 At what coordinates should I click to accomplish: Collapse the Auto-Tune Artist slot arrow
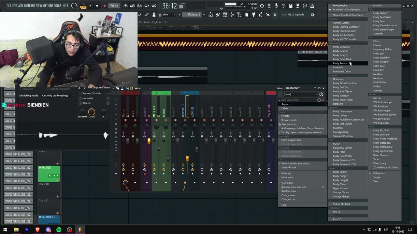(279, 100)
